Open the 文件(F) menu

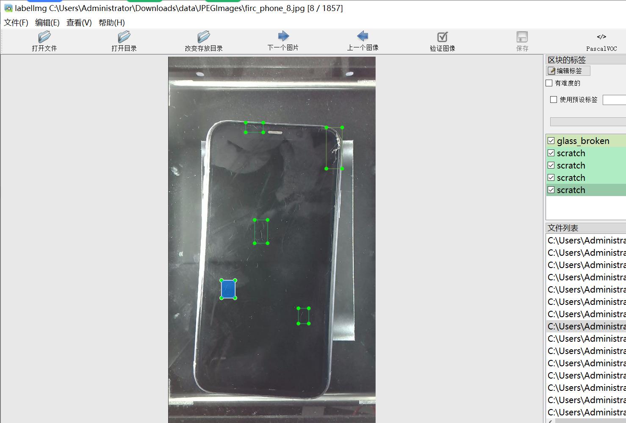(x=16, y=22)
